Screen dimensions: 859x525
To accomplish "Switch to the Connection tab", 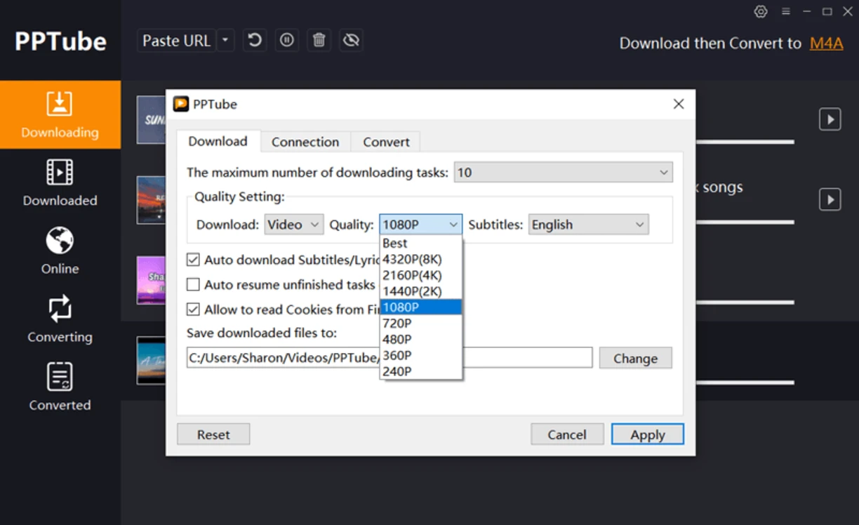I will pos(305,142).
